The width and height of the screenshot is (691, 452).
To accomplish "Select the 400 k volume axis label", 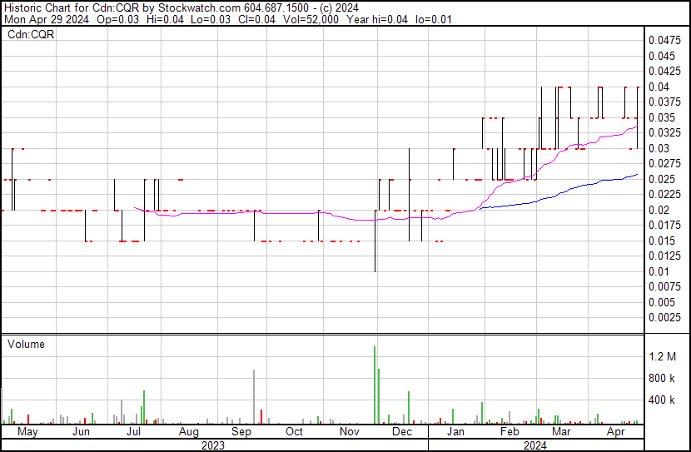I will pyautogui.click(x=662, y=400).
